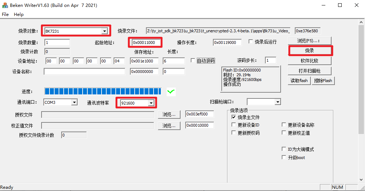Image resolution: width=365 pixels, height=191 pixels.
Task: Click the 授权文件烧录计数 field
Action: (74, 135)
